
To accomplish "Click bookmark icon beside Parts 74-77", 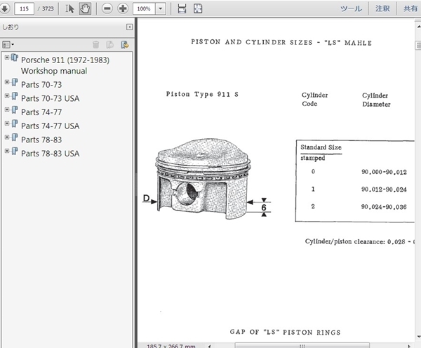I will click(x=15, y=110).
